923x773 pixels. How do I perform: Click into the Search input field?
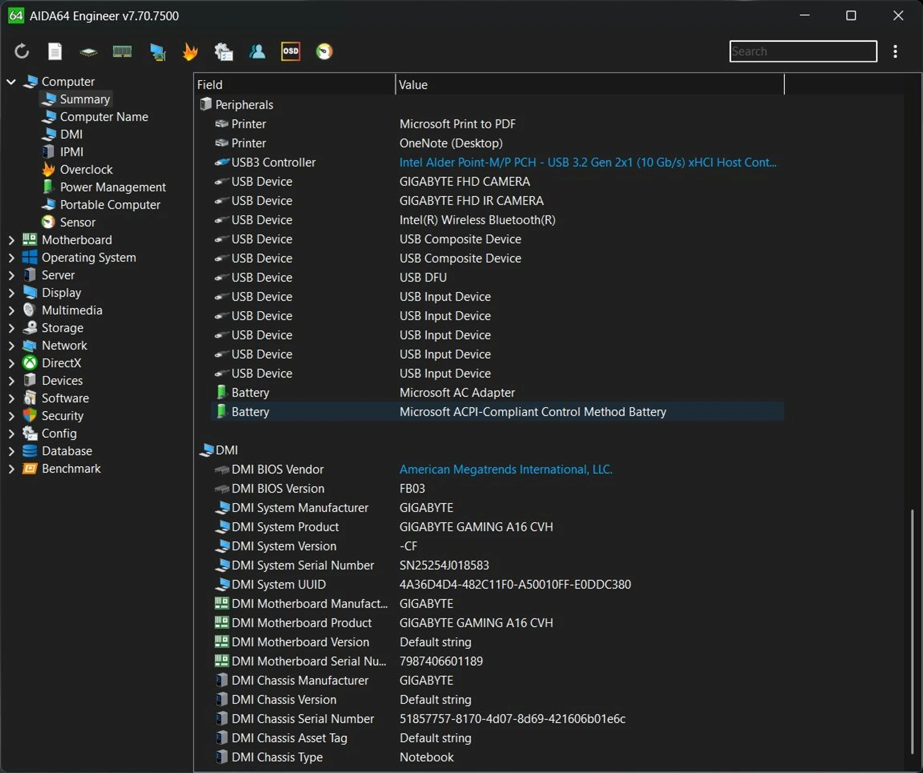tap(802, 51)
